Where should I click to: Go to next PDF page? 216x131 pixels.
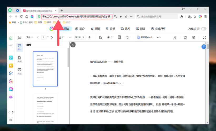[x=52, y=37]
